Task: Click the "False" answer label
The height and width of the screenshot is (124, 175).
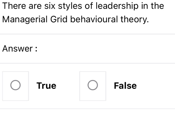Action: click(125, 86)
